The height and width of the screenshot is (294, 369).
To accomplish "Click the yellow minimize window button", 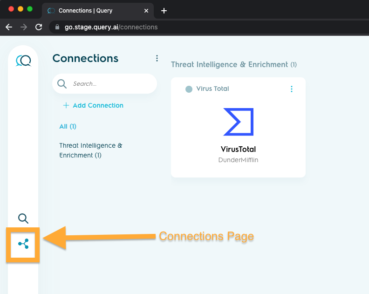I will click(x=20, y=9).
